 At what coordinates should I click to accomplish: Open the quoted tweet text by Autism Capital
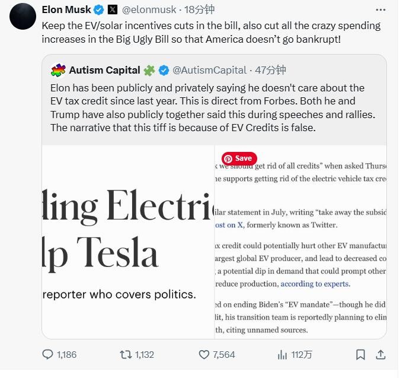pyautogui.click(x=213, y=108)
